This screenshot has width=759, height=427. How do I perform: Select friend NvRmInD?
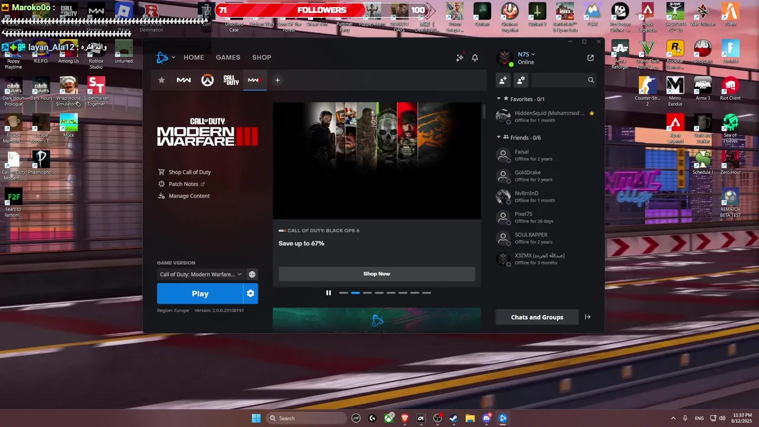click(546, 197)
